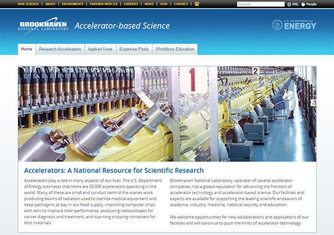Open the Departments menu item

(72, 4)
